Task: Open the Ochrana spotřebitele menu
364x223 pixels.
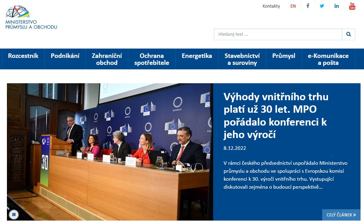Action: pos(151,59)
